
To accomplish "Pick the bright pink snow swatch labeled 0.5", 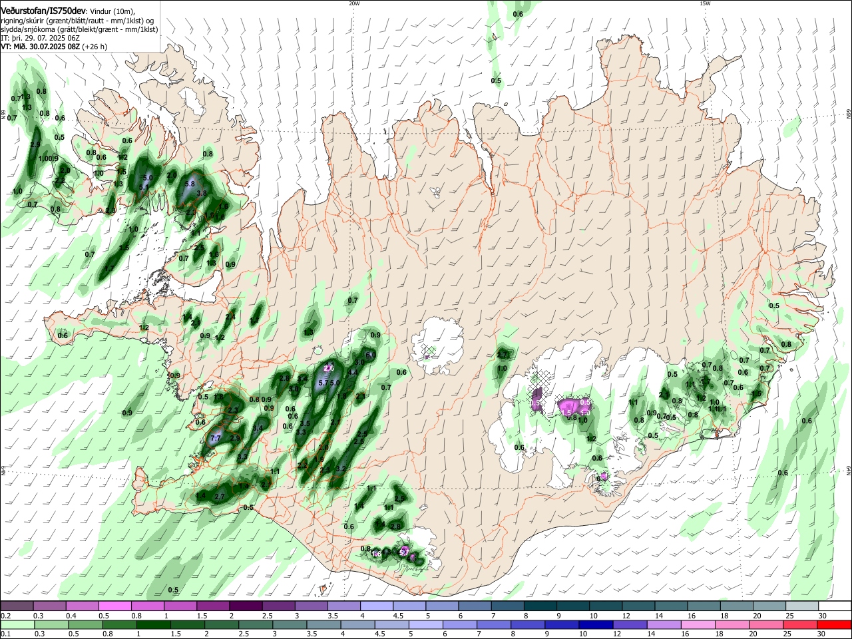I will (114, 606).
